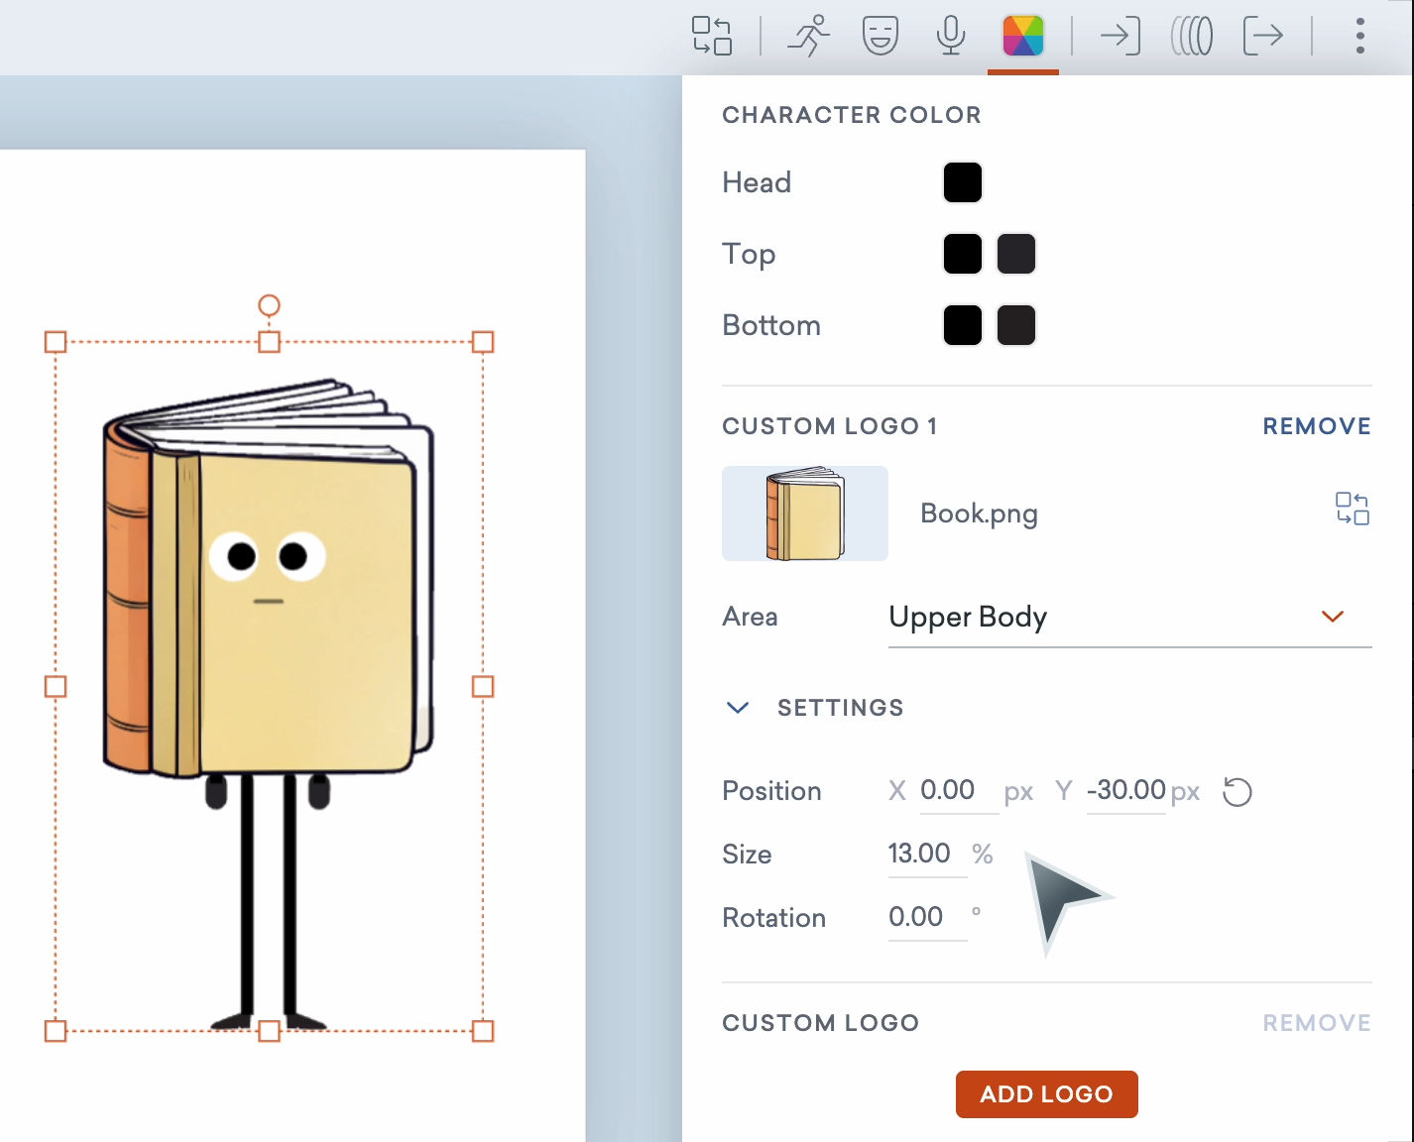The width and height of the screenshot is (1414, 1142).
Task: Open the three-dot more options menu
Action: click(x=1359, y=36)
